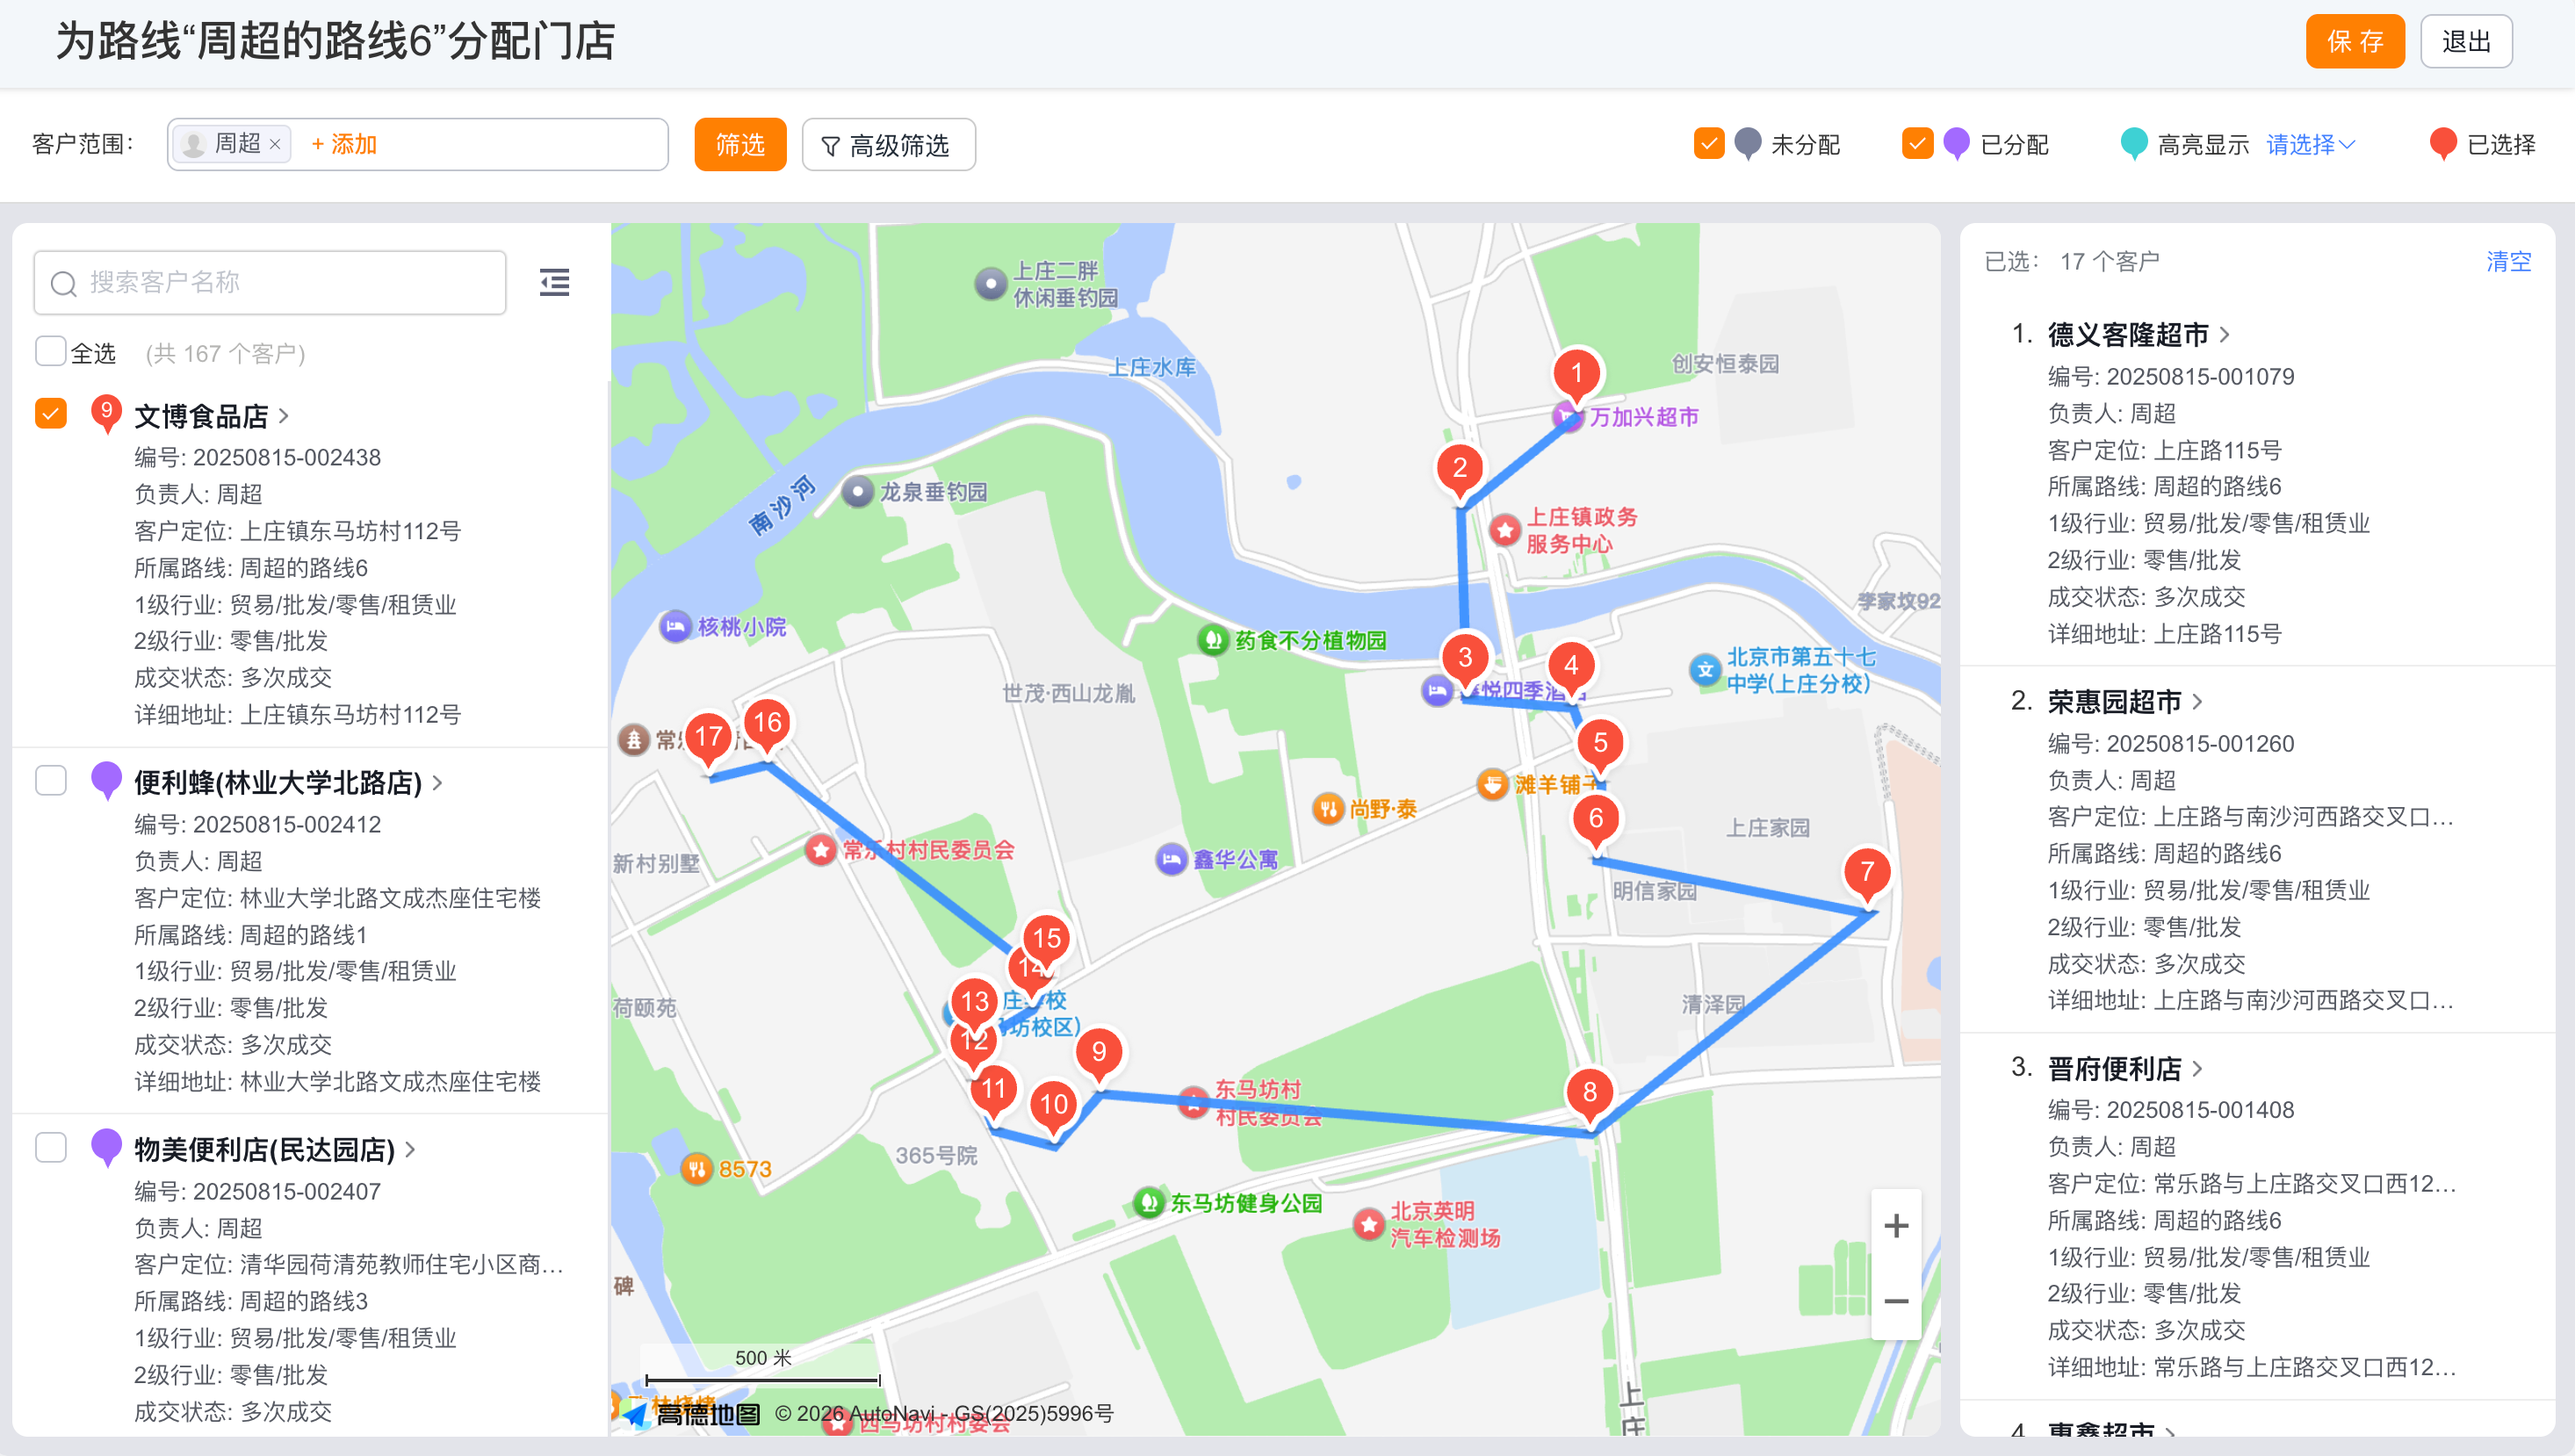Expand 便利蜂(林业大学北路店) details chevron
This screenshot has height=1456, width=2575.
437,782
